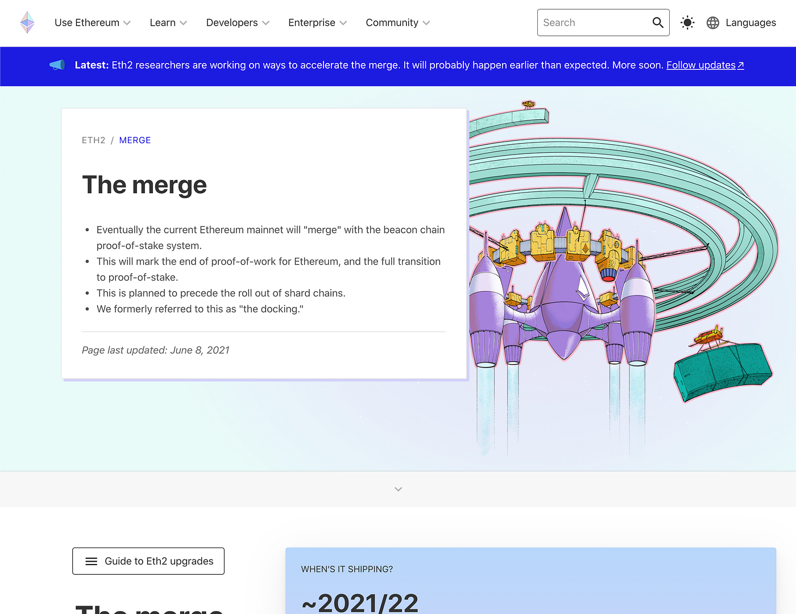The width and height of the screenshot is (796, 614).
Task: Open the Learn menu
Action: 168,23
